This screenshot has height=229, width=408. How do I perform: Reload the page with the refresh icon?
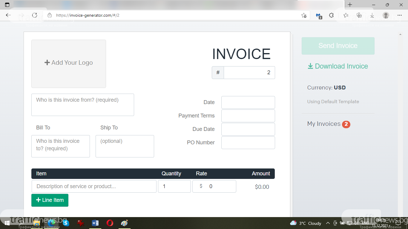pos(35,15)
